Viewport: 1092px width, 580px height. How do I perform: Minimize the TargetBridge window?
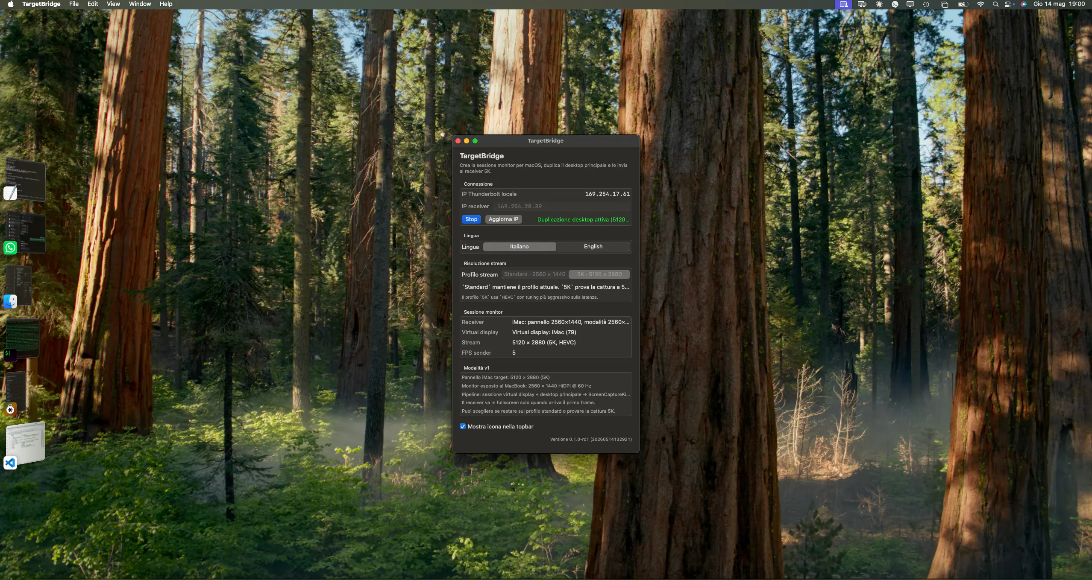pos(467,141)
